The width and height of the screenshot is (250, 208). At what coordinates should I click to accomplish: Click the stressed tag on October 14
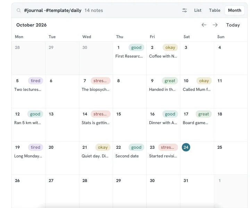tap(100, 114)
